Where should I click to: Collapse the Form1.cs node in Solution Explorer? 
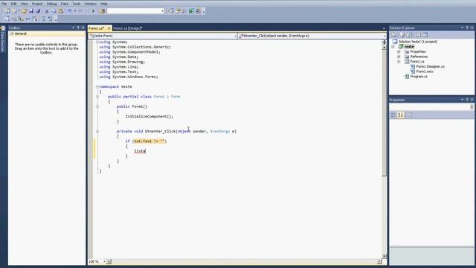tap(399, 61)
